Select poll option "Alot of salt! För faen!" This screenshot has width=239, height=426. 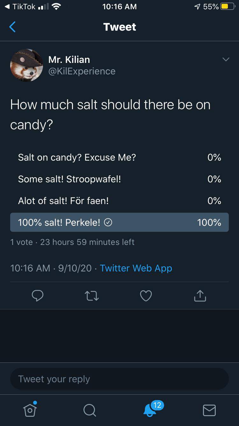(119, 201)
